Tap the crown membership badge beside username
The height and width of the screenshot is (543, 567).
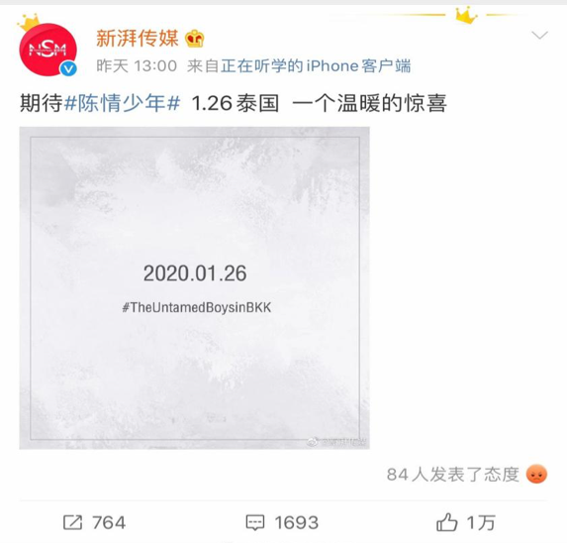195,39
